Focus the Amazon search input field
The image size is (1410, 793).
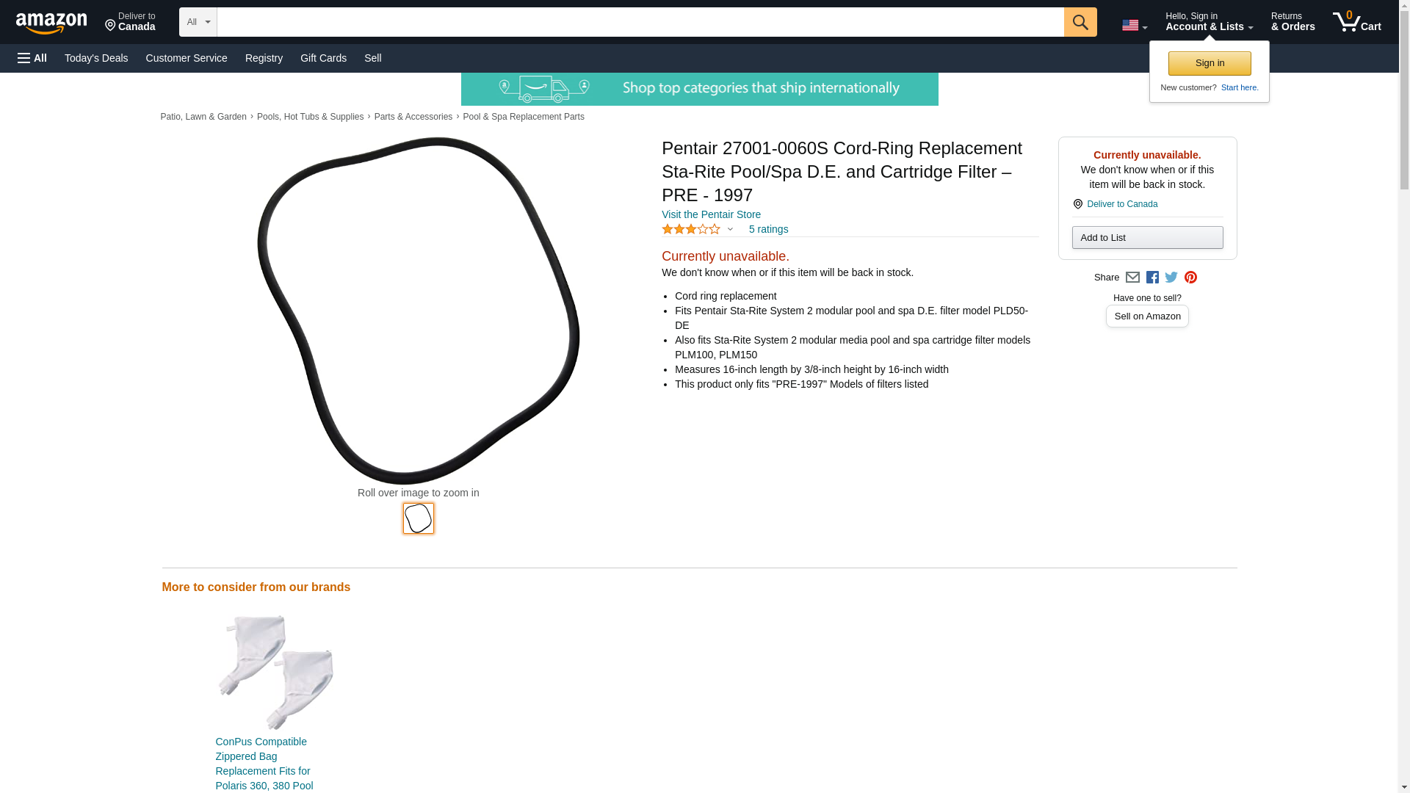[x=640, y=22]
